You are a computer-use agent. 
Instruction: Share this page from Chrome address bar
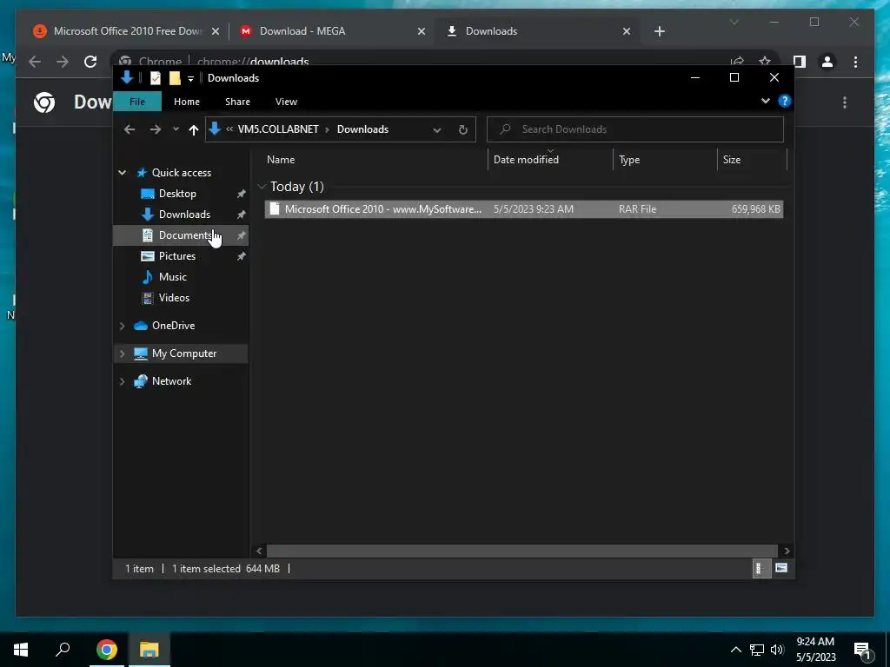[x=737, y=62]
